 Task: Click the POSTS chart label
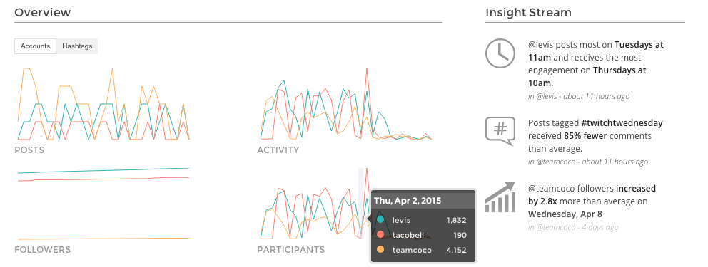[29, 150]
